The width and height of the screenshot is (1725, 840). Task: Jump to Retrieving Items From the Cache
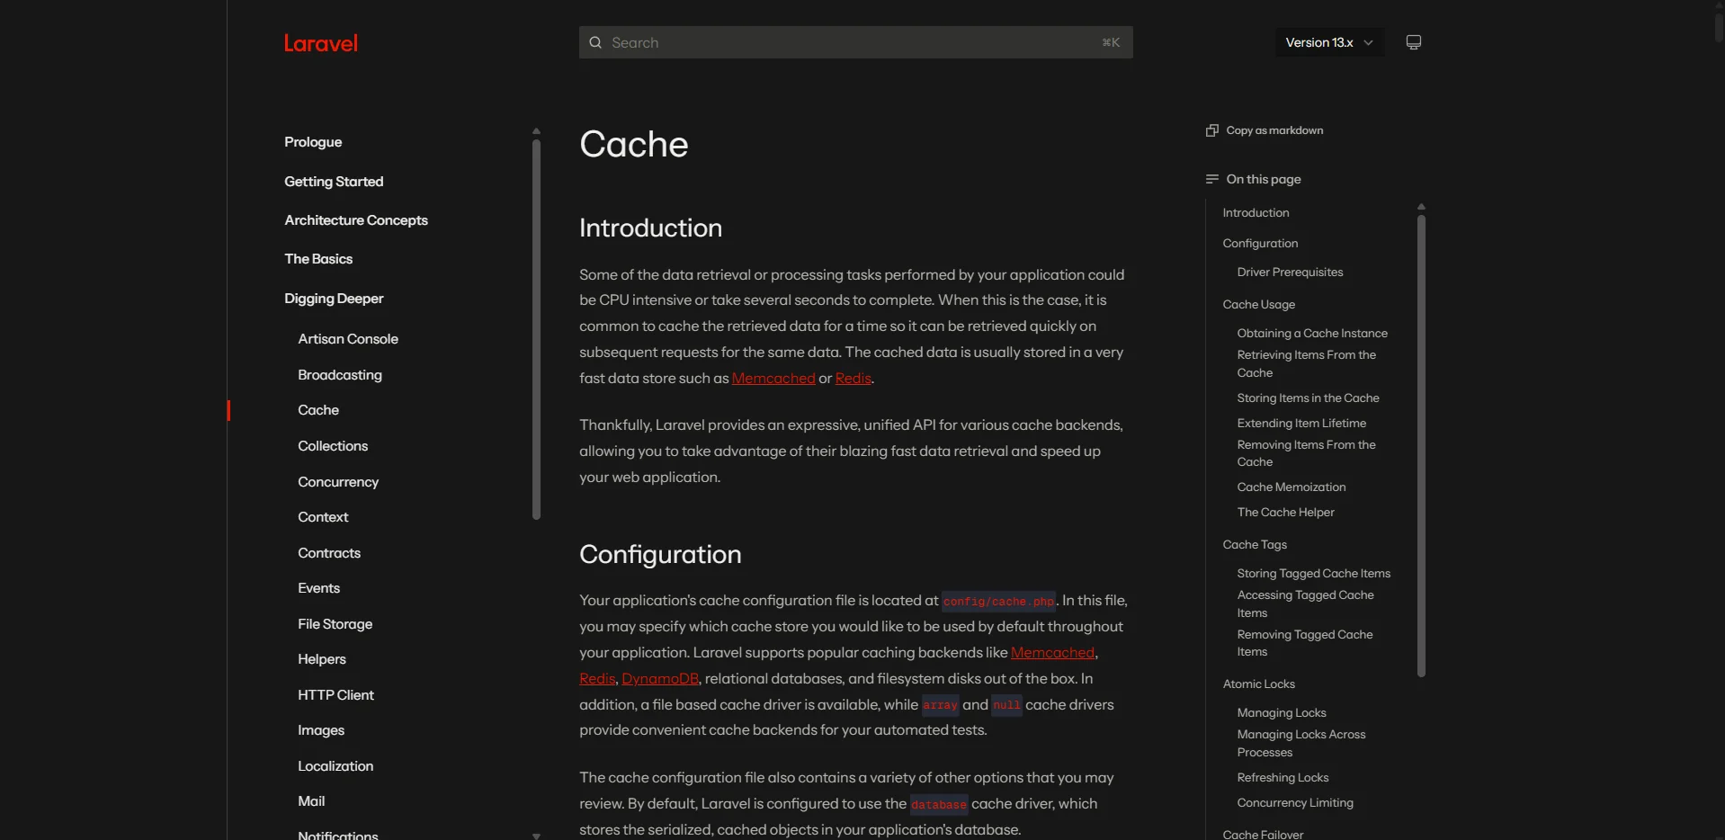click(1307, 364)
